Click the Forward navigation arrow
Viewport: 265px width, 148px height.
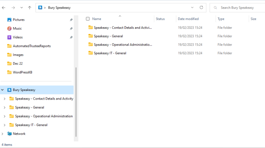tap(13, 8)
